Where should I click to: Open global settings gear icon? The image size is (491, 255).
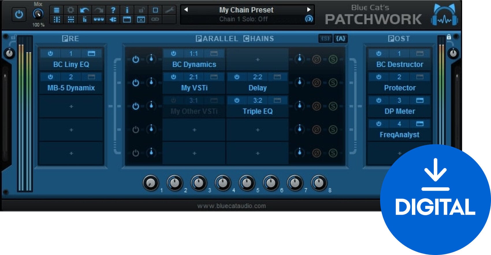[x=71, y=10]
